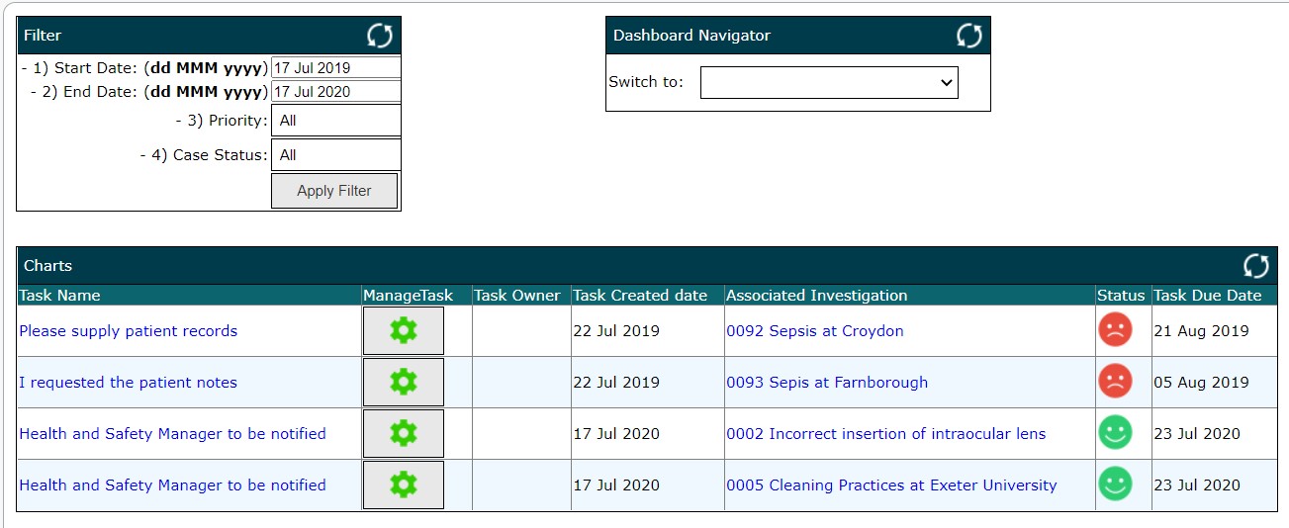This screenshot has height=528, width=1289.
Task: Click gear icon for intraocular lens investigation task
Action: pos(404,434)
